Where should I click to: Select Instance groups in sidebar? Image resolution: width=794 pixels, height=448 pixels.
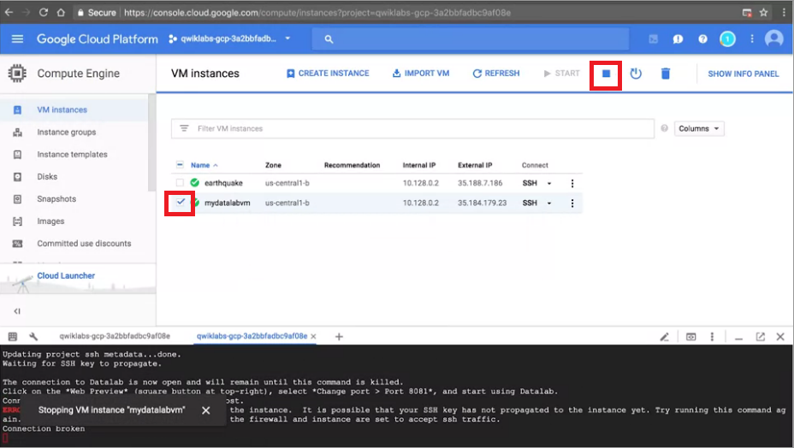(x=67, y=133)
